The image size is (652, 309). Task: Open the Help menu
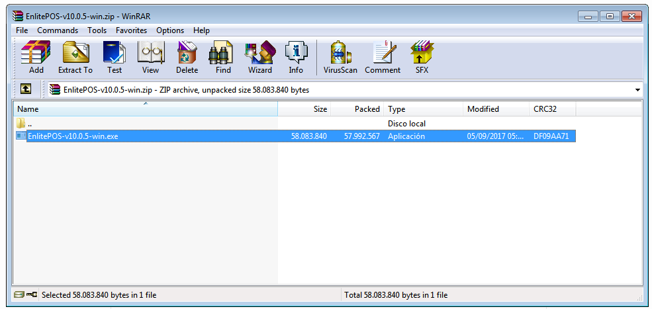pyautogui.click(x=201, y=30)
